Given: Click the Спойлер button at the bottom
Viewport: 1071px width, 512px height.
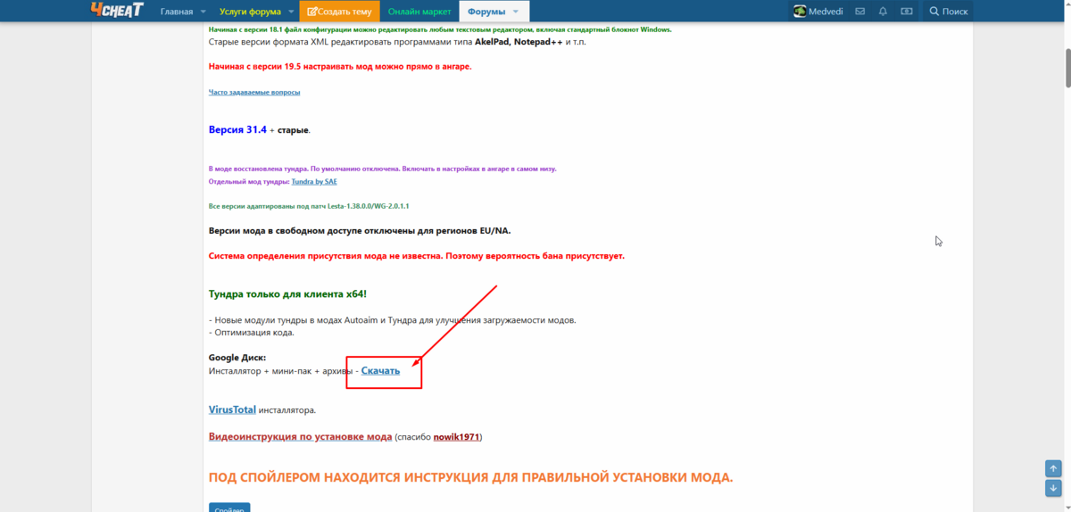Looking at the screenshot, I should pos(229,508).
